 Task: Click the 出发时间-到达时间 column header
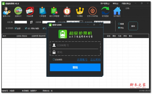tap(39, 36)
